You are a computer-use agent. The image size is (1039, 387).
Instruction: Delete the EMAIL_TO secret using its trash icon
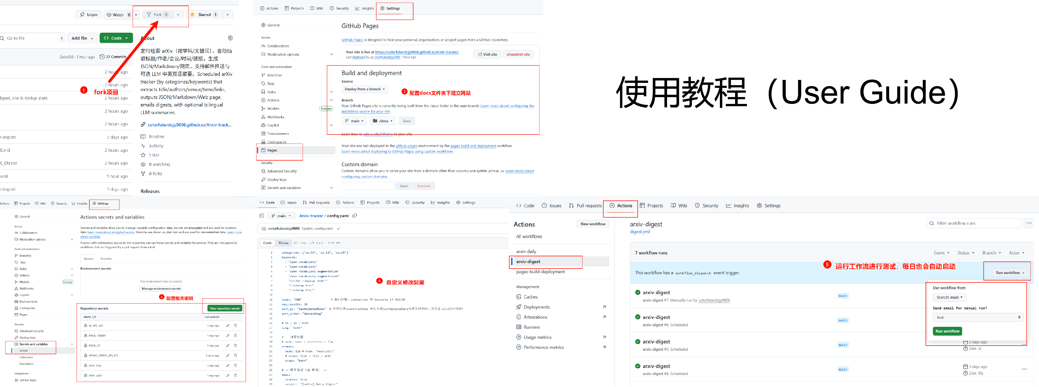(235, 346)
